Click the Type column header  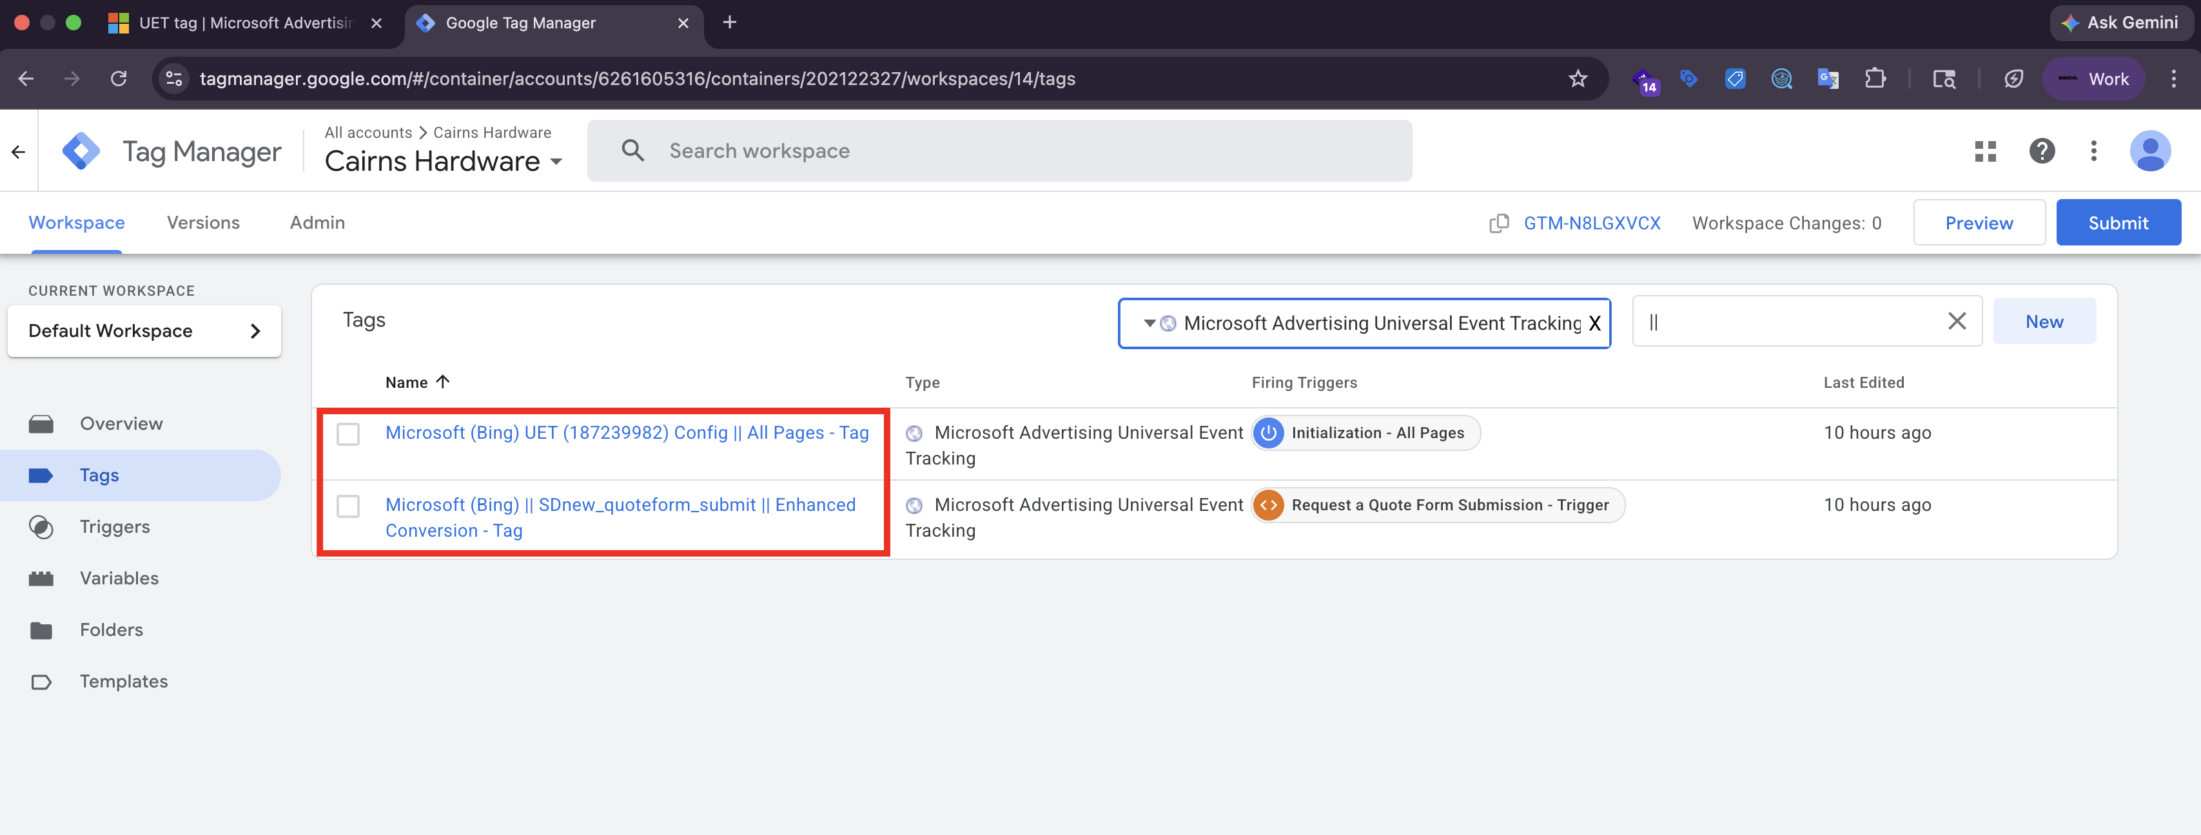[x=923, y=383]
